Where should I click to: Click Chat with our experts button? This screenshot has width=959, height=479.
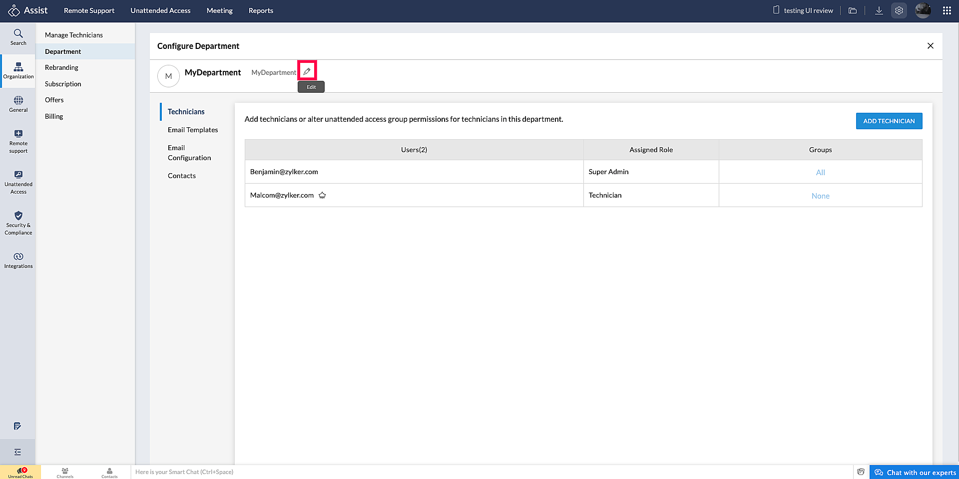pyautogui.click(x=915, y=472)
